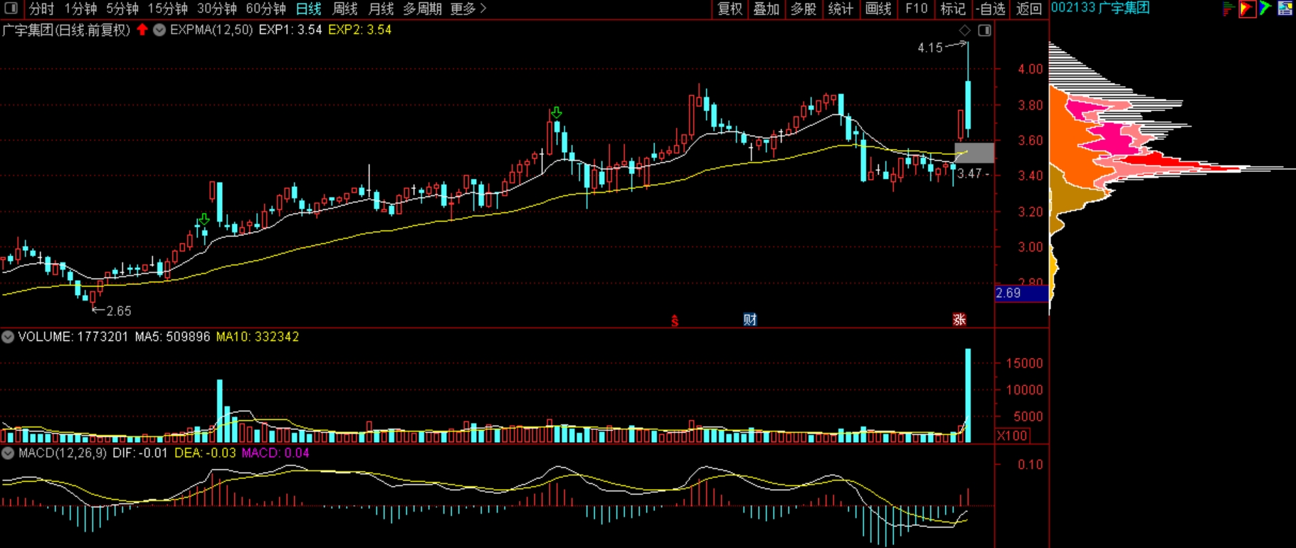
Task: Click the gray gap box near 3.55
Action: coord(974,153)
